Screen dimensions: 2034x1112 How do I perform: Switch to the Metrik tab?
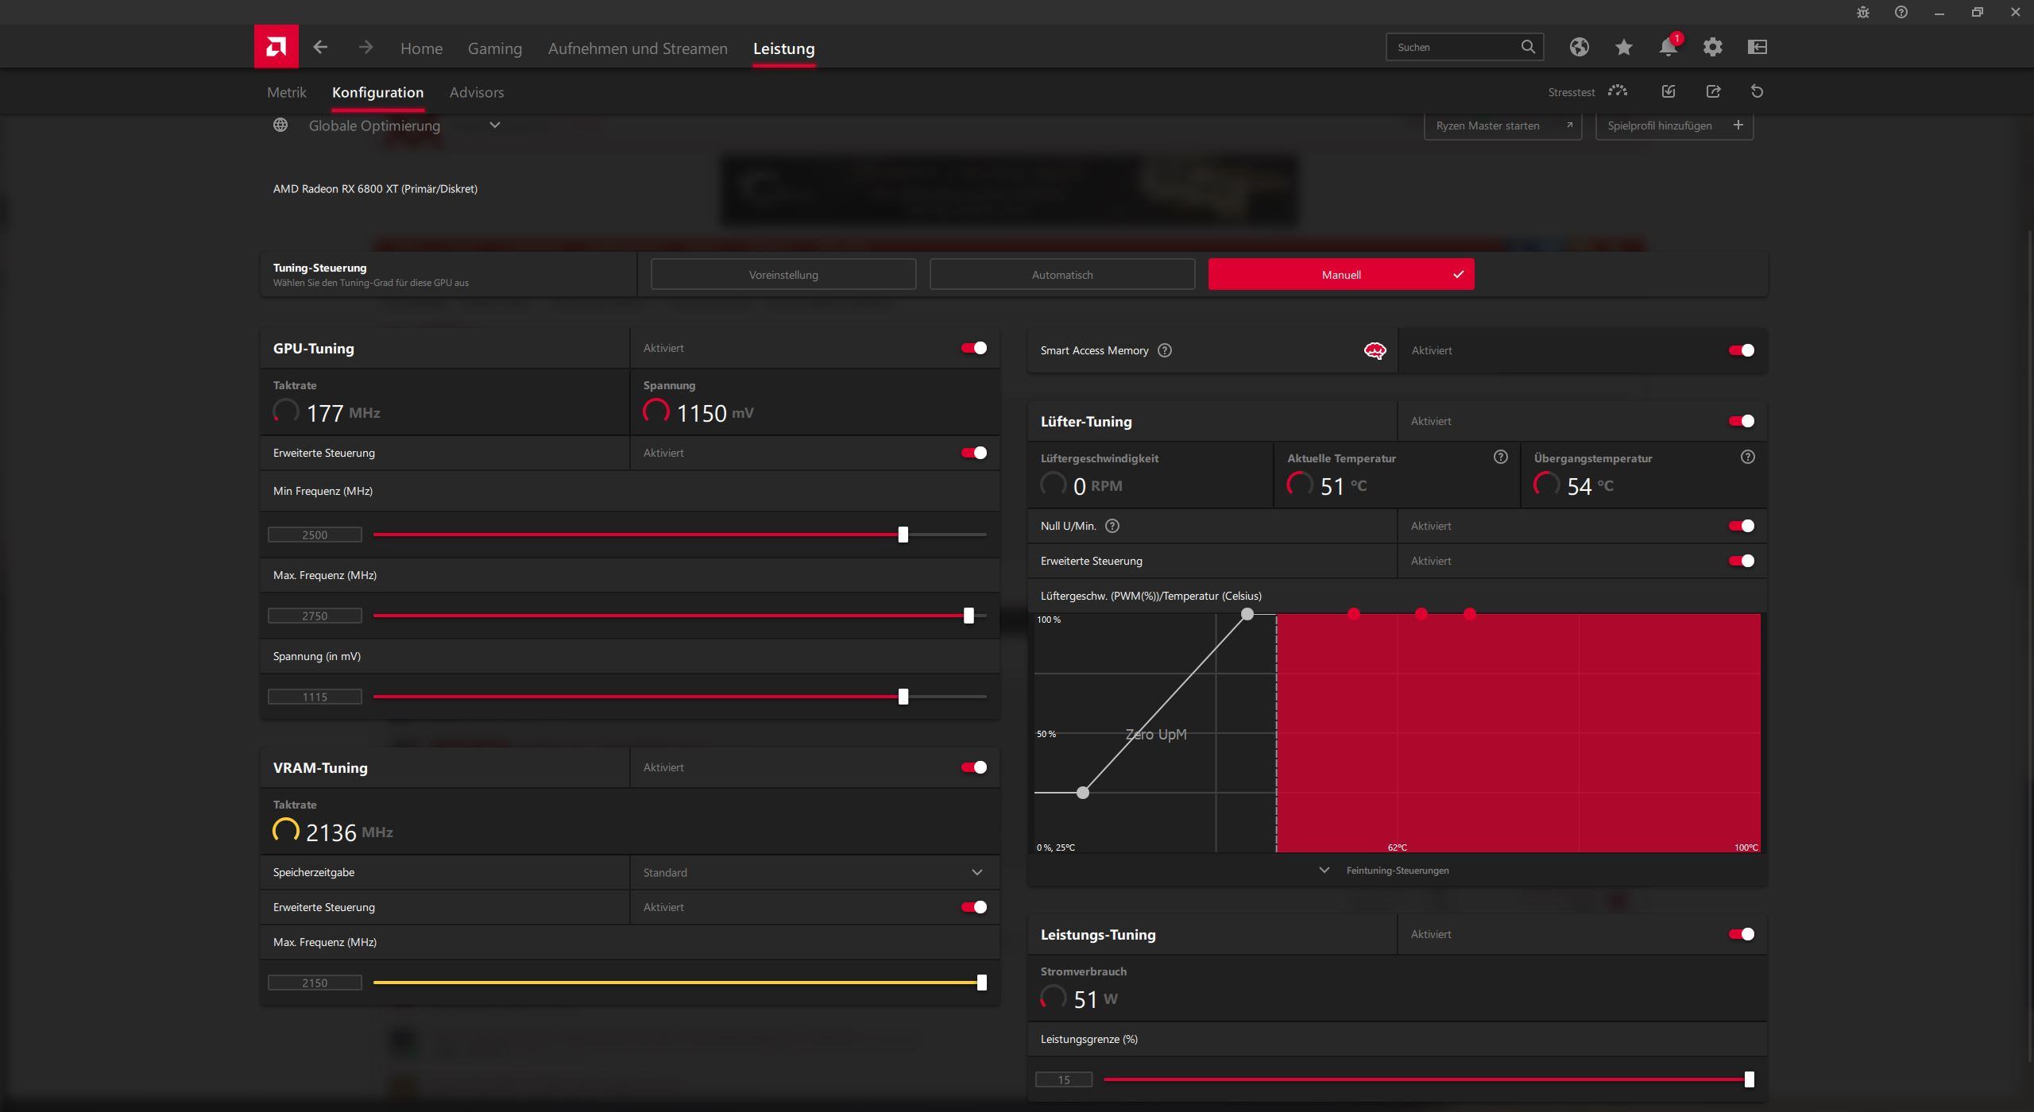coord(286,92)
